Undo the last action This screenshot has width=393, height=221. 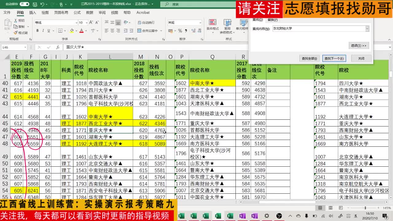tap(42, 4)
